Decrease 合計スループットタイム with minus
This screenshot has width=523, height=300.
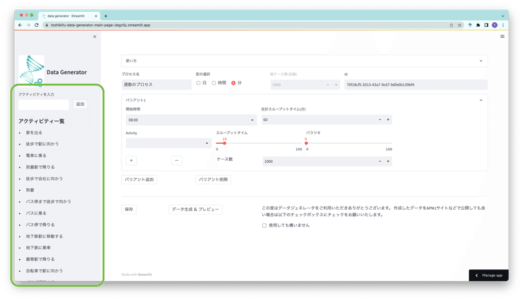[380, 120]
